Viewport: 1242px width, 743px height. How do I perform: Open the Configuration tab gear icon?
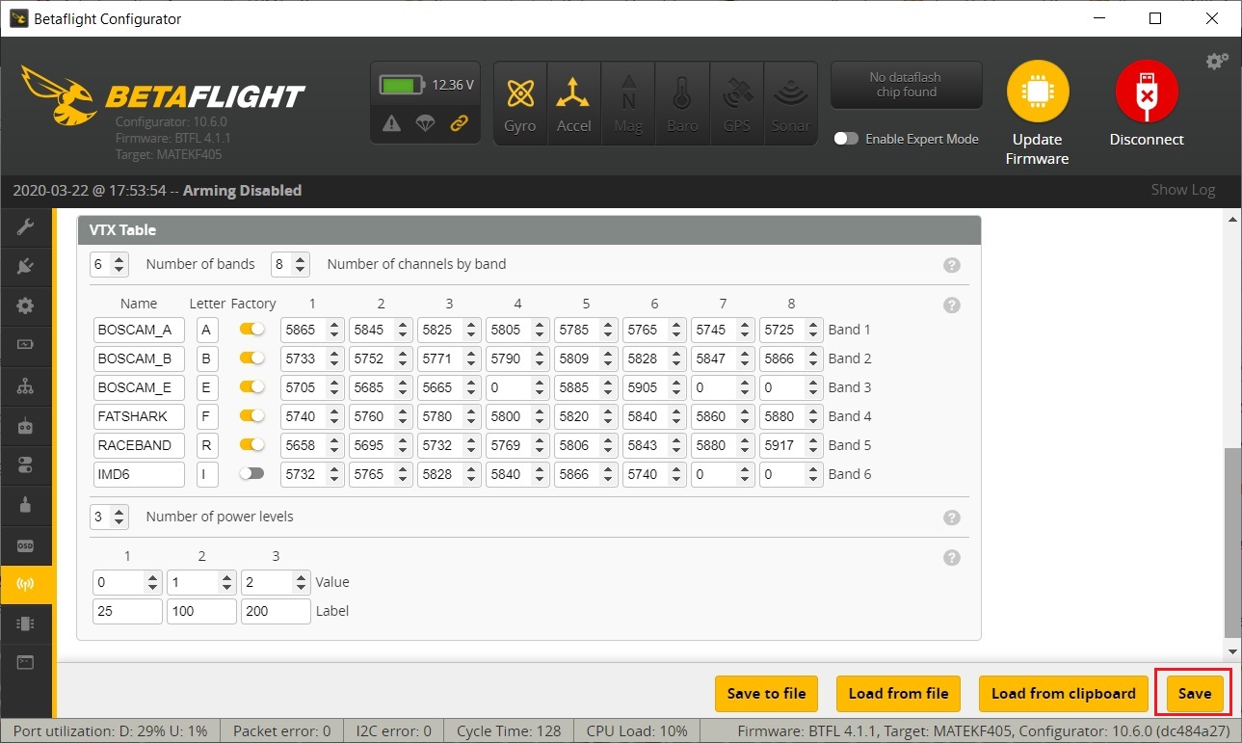tap(26, 305)
